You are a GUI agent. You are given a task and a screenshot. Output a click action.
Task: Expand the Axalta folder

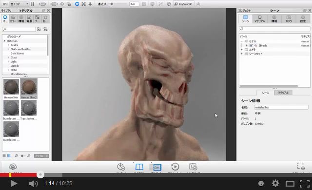pos(8,45)
